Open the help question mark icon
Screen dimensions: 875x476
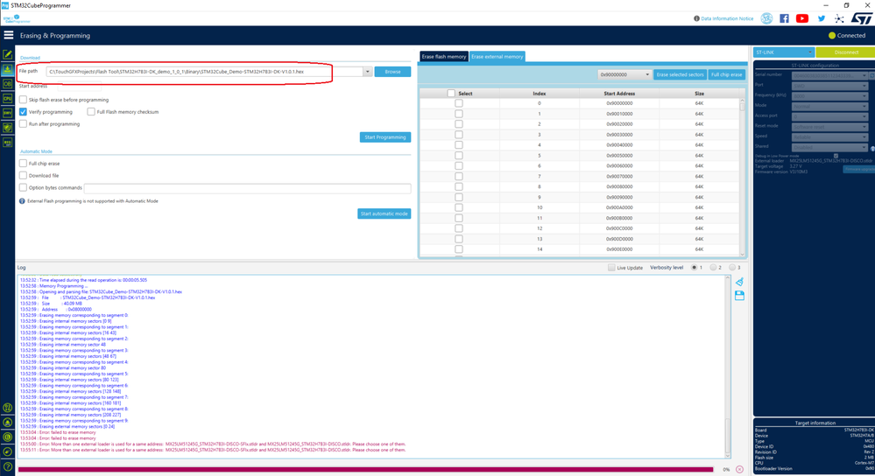pyautogui.click(x=7, y=466)
